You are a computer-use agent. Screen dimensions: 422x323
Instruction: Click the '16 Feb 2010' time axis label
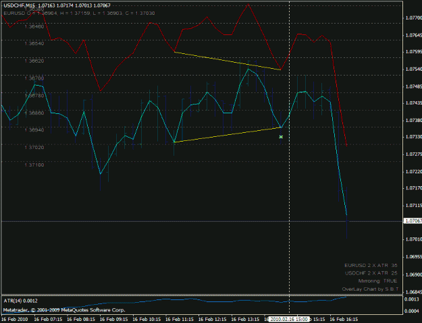coord(15,319)
